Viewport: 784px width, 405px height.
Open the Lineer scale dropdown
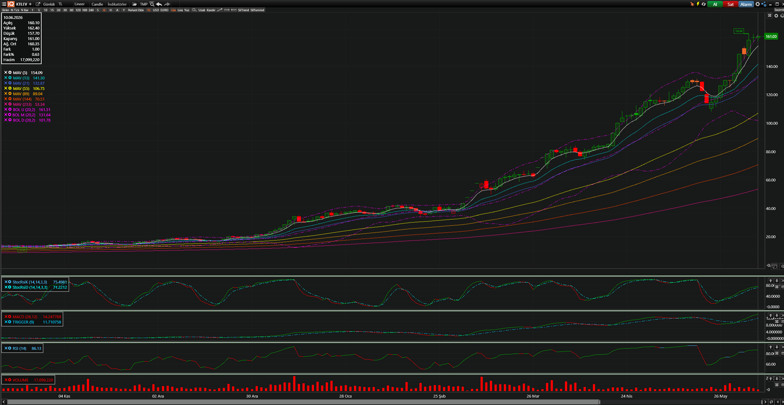coord(81,4)
